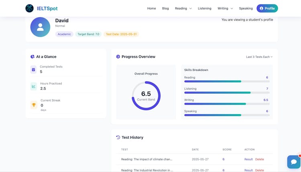Open the Listening section

coord(204,8)
